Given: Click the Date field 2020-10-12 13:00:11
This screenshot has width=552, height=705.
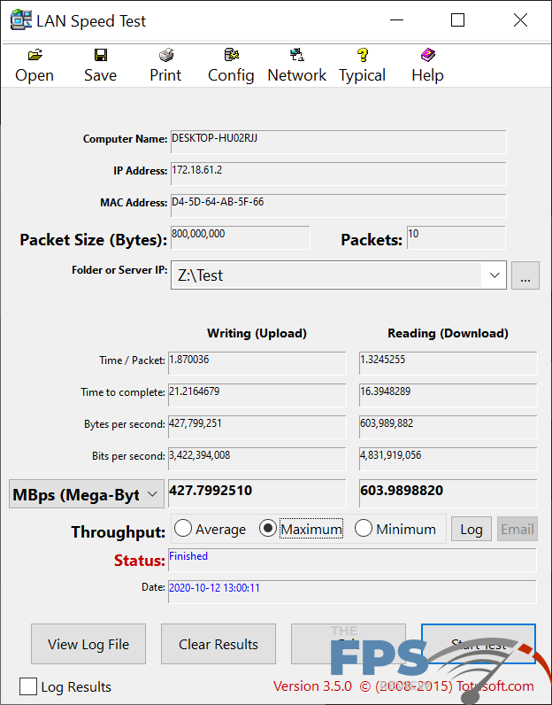Looking at the screenshot, I should (x=353, y=592).
